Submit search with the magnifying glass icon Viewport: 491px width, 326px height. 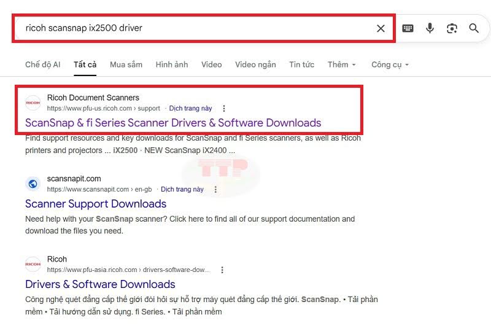pyautogui.click(x=474, y=28)
